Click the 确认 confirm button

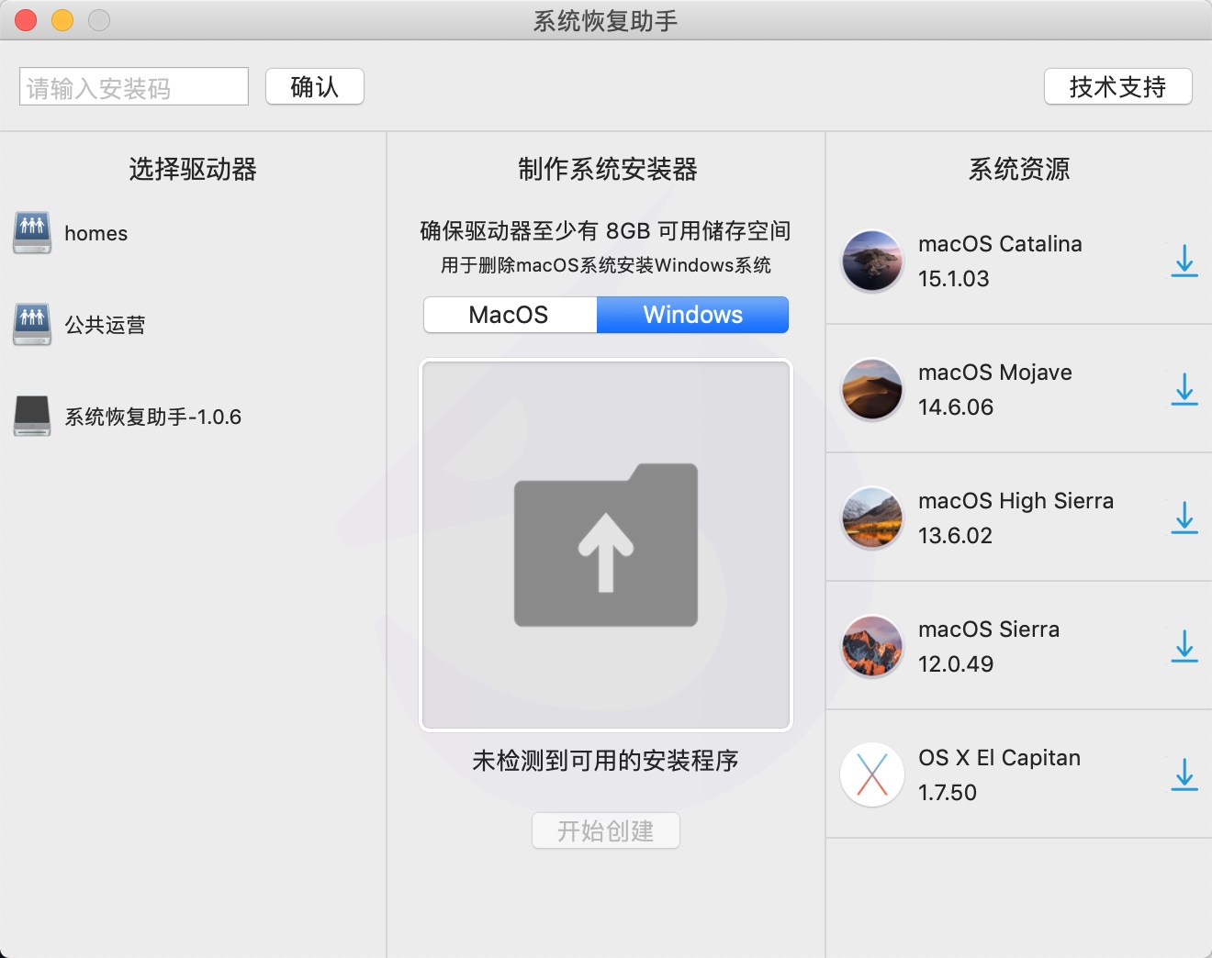[315, 86]
